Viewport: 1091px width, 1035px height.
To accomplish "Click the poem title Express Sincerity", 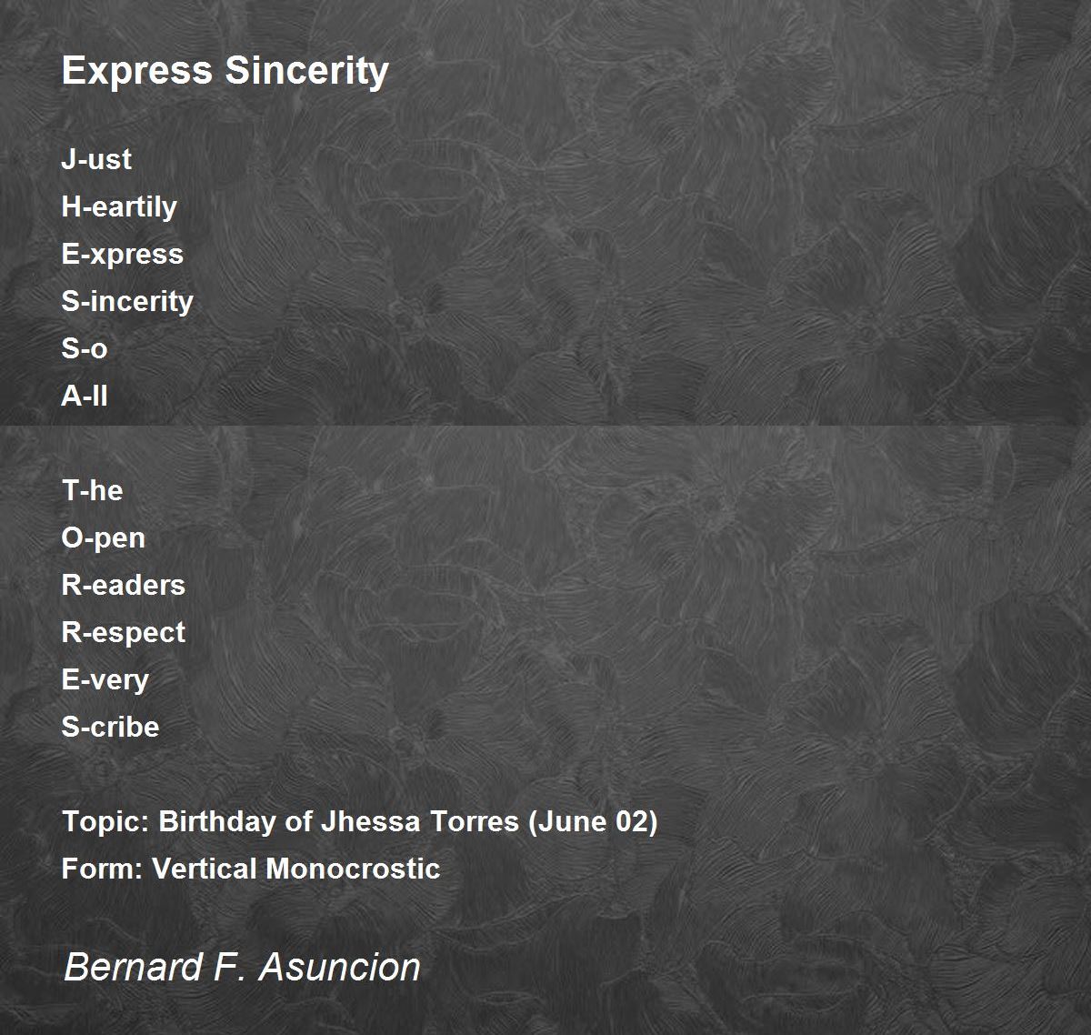I will (x=225, y=71).
